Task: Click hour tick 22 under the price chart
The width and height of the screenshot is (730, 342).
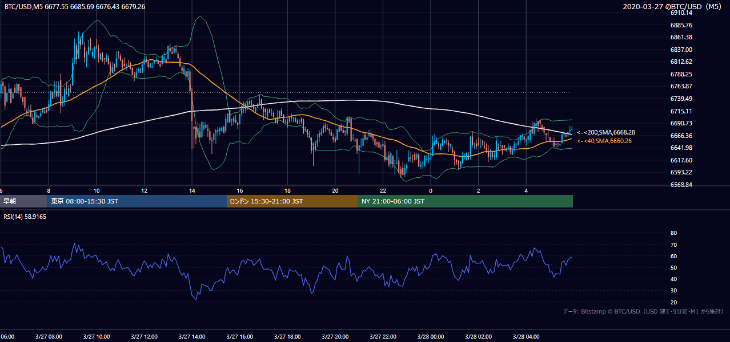Action: point(383,191)
